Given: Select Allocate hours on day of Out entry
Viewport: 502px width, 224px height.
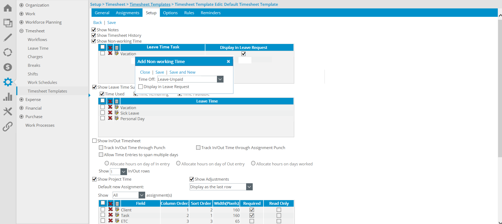Looking at the screenshot, I should [178, 163].
